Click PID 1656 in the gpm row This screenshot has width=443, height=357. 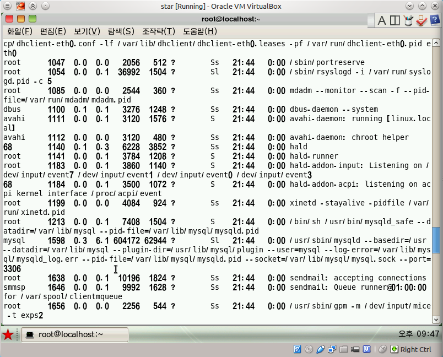click(56, 306)
